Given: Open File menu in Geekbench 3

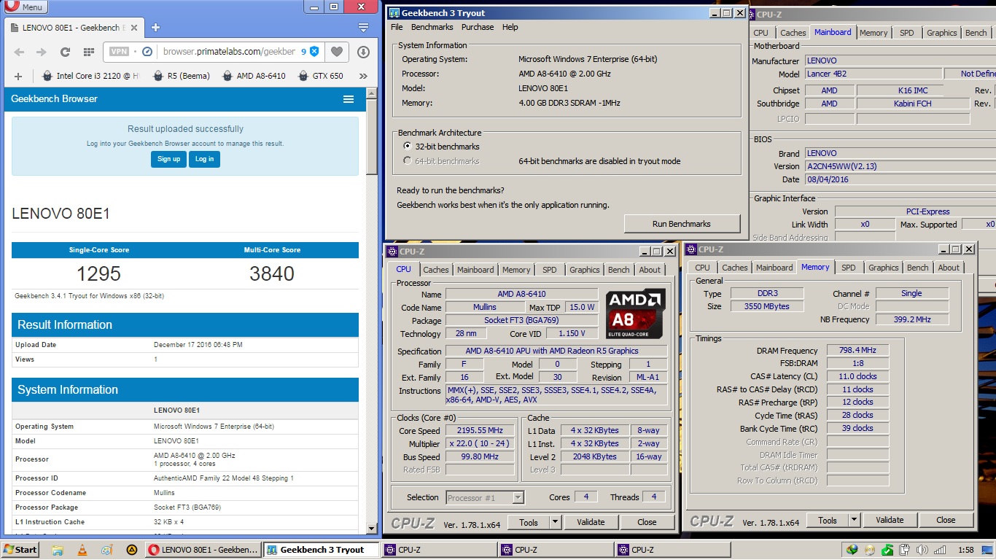Looking at the screenshot, I should (x=397, y=27).
